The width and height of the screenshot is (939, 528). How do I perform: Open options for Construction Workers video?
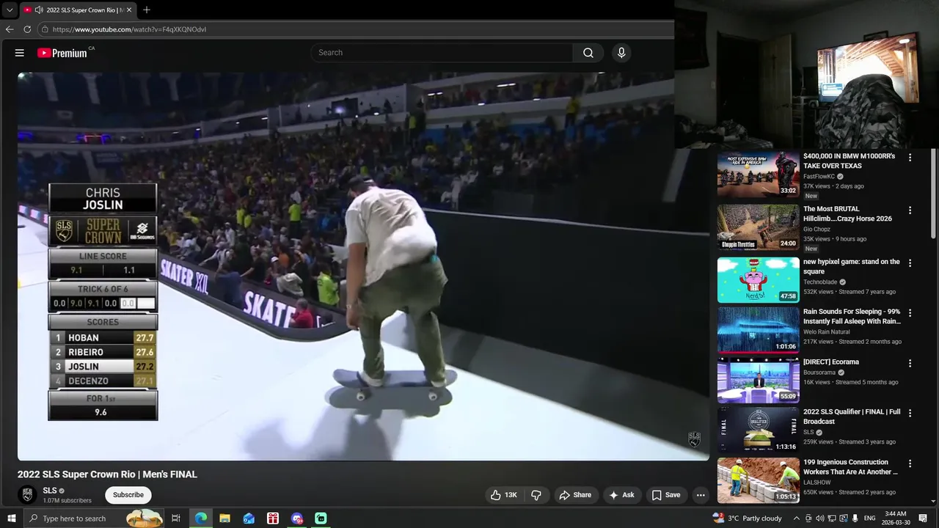point(910,463)
